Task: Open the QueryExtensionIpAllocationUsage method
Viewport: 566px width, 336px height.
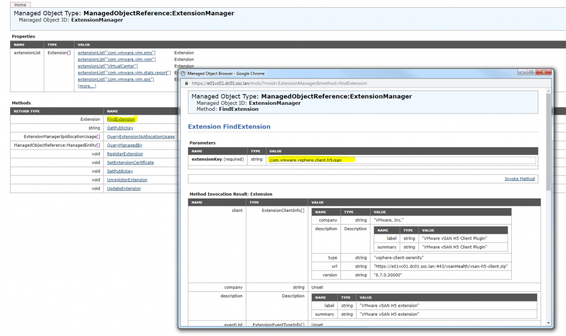Action: point(141,136)
